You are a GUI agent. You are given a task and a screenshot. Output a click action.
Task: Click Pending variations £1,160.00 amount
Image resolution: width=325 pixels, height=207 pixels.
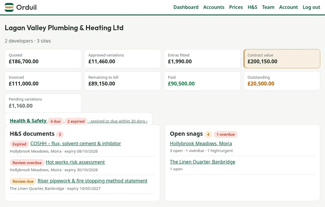click(x=21, y=106)
